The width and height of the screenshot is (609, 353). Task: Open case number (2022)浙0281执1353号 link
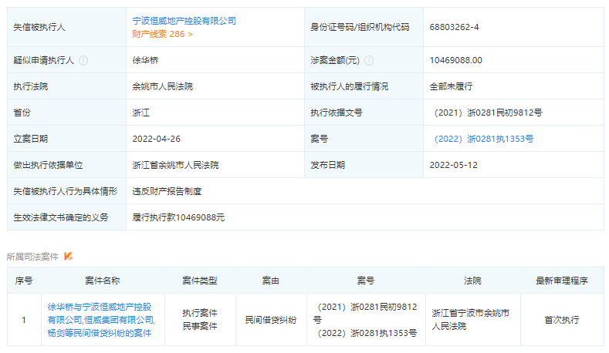483,139
